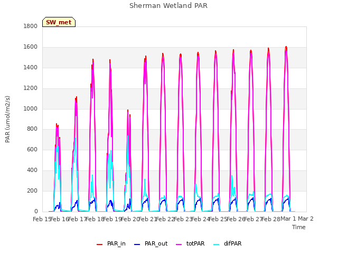Toggle the PAR_out legend entry

point(151,243)
